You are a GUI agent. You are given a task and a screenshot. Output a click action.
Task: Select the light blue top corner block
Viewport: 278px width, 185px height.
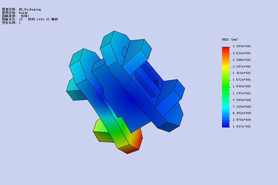pos(114,47)
